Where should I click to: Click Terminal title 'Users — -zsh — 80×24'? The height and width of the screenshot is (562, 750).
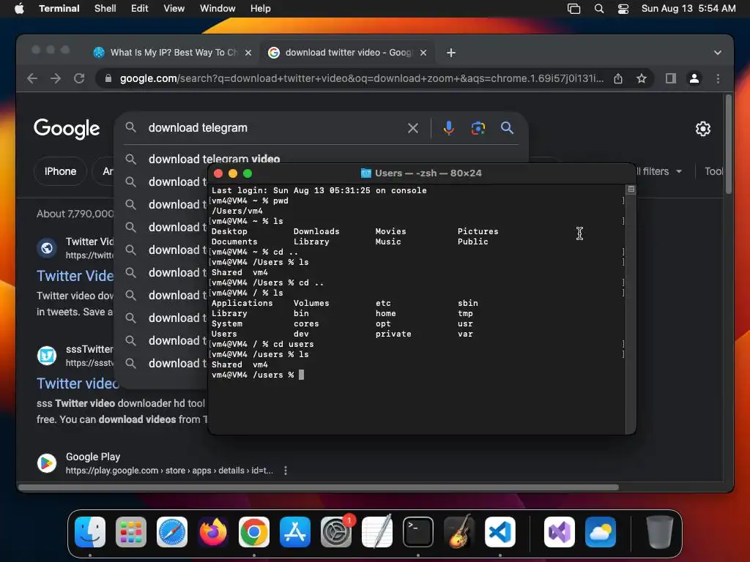click(x=428, y=173)
